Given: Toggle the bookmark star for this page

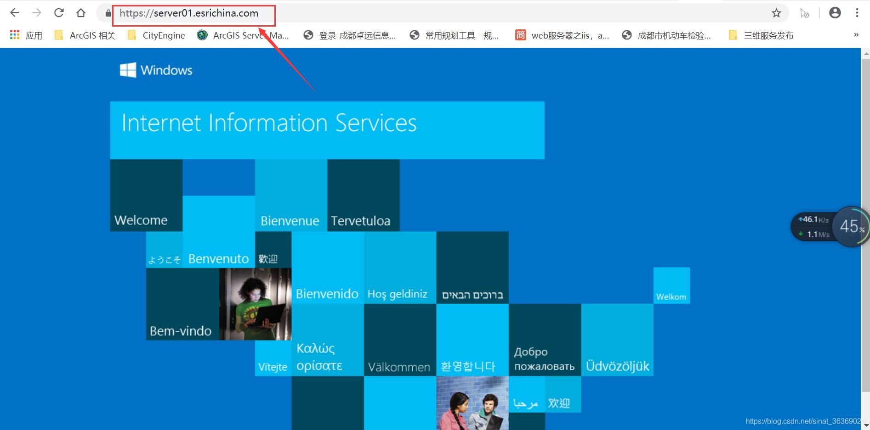Looking at the screenshot, I should pyautogui.click(x=776, y=13).
